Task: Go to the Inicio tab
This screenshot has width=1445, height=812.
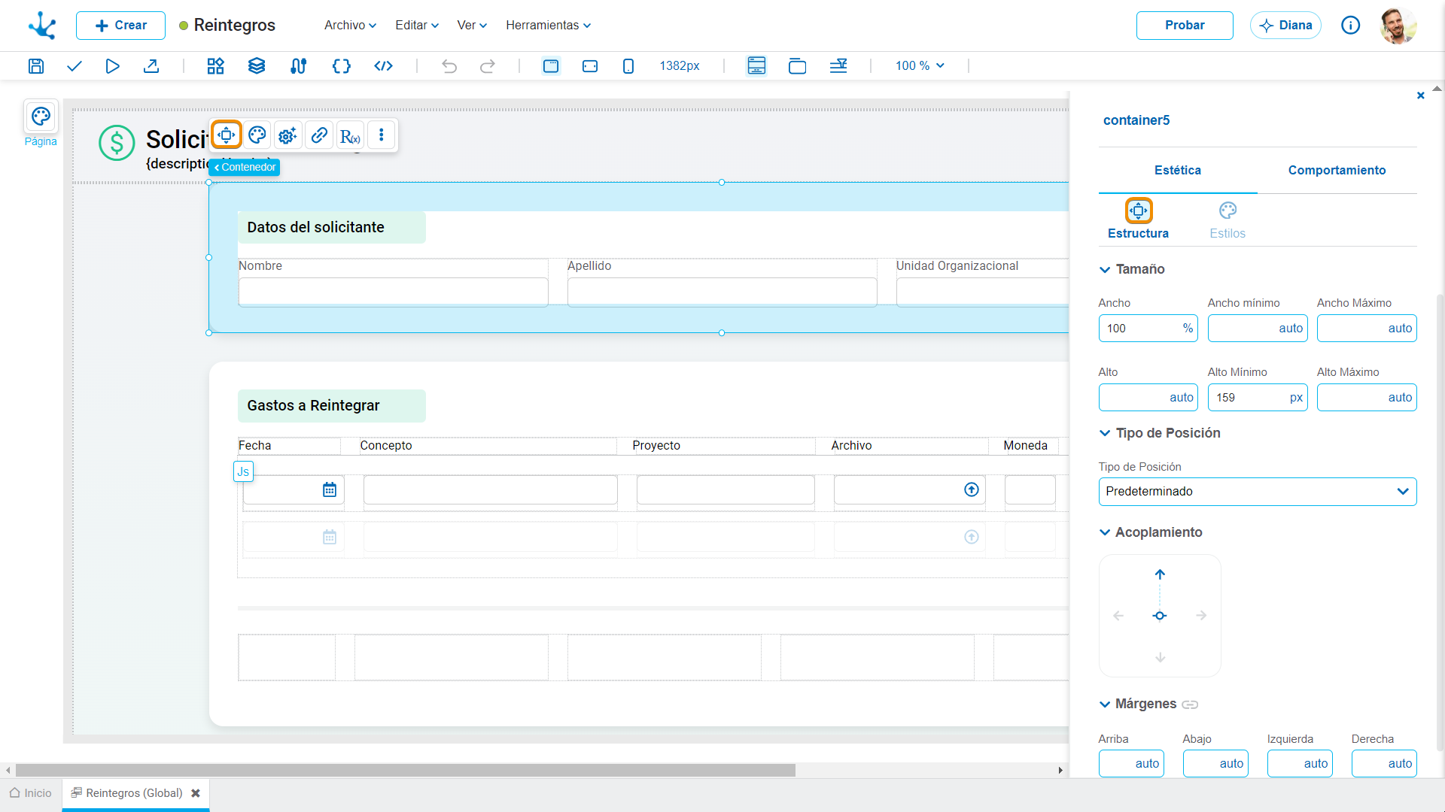Action: (31, 793)
